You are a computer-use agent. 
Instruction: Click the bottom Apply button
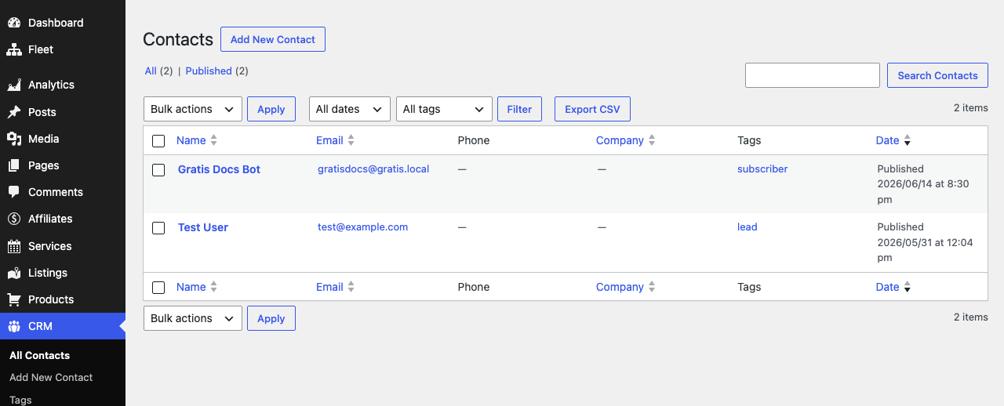pyautogui.click(x=271, y=318)
